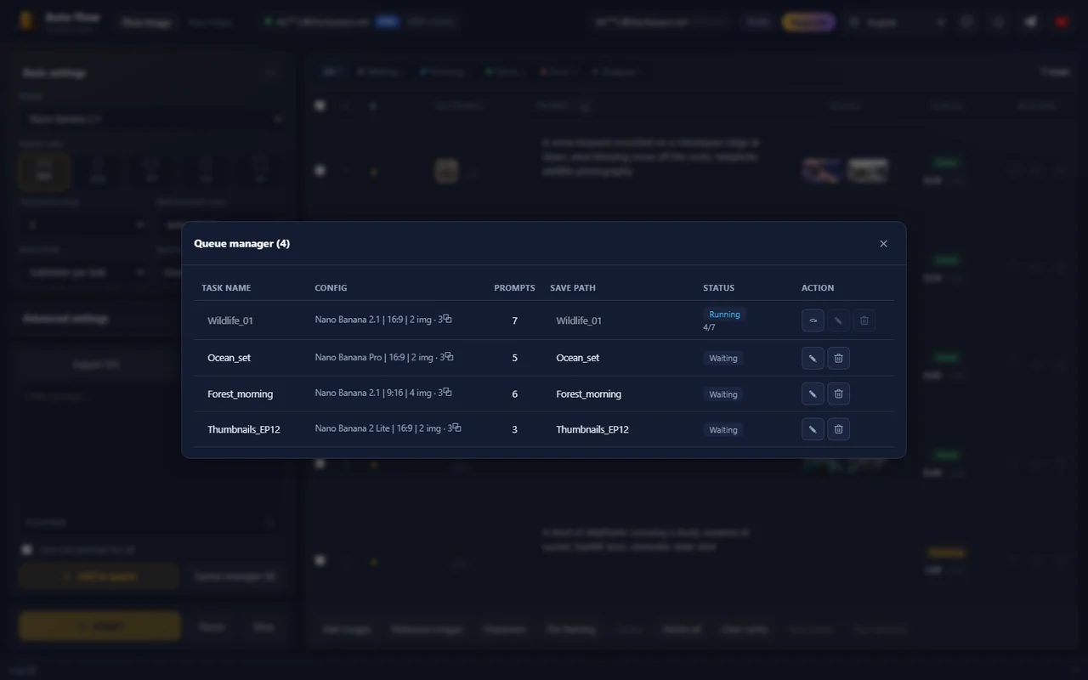Click Ocean_set in the Save Path column

coord(578,358)
